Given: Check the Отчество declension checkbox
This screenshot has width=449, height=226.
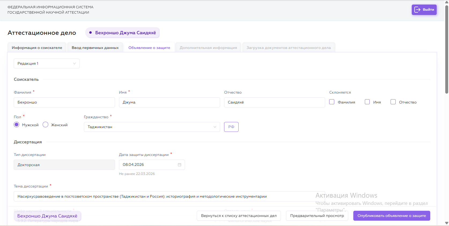Looking at the screenshot, I should tap(393, 102).
